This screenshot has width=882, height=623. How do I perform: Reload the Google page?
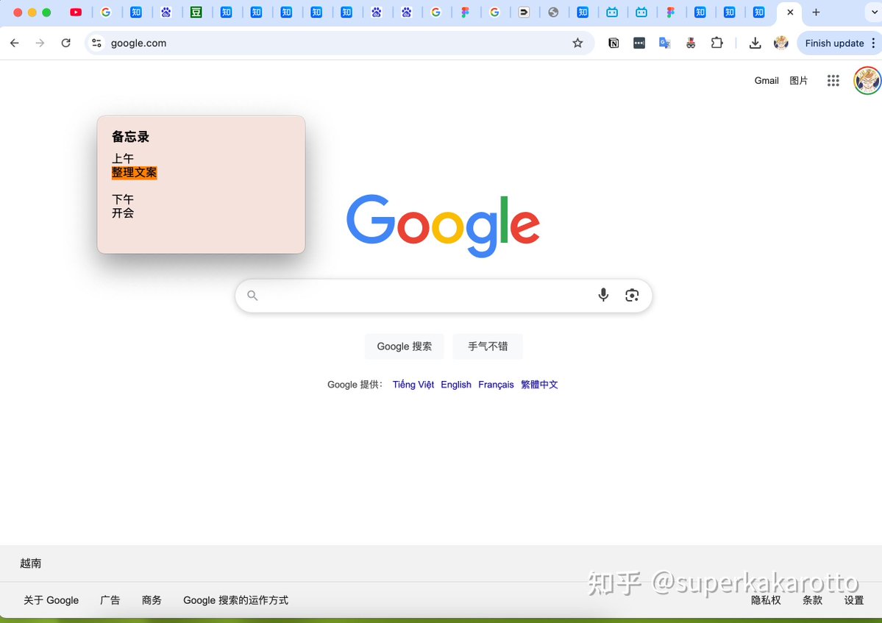tap(65, 43)
